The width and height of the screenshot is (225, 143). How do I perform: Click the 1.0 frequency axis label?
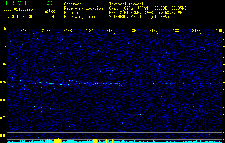point(3,65)
